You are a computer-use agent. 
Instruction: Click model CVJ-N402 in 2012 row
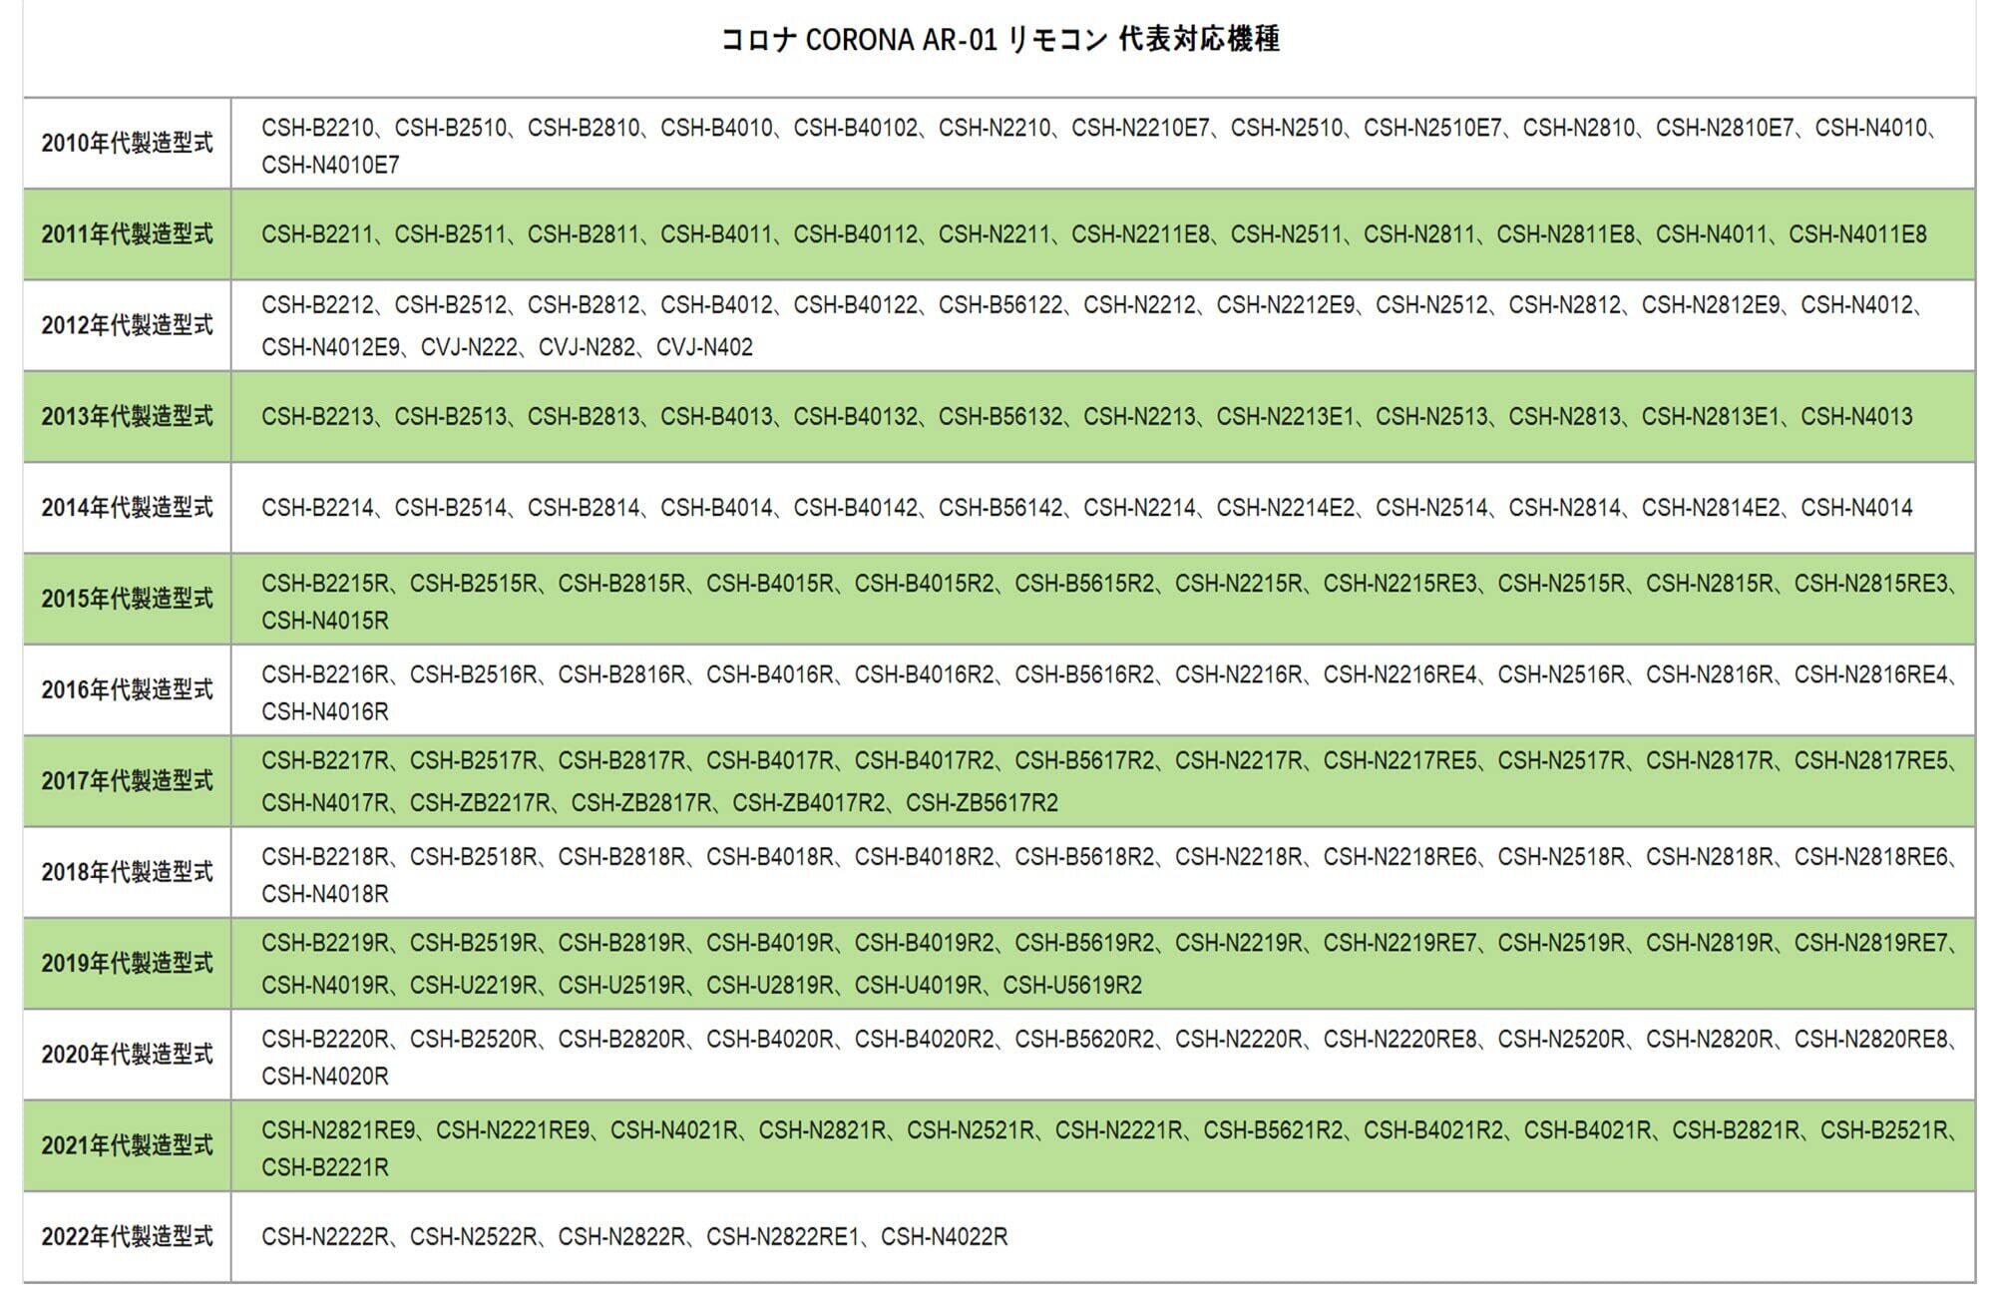click(704, 347)
